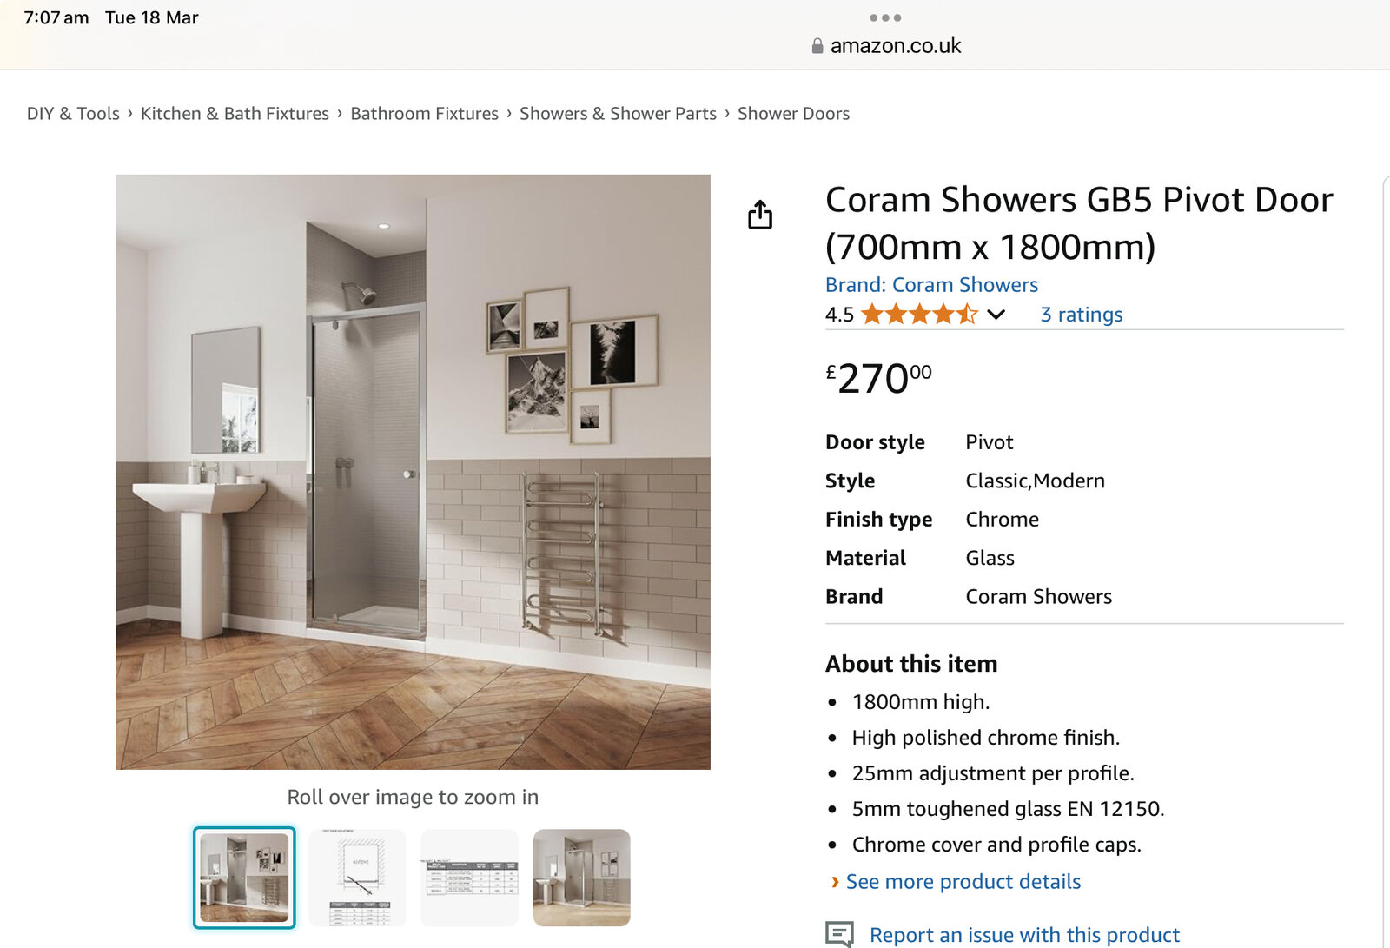The width and height of the screenshot is (1390, 948).
Task: Open DIY & Tools breadcrumb
Action: (73, 114)
